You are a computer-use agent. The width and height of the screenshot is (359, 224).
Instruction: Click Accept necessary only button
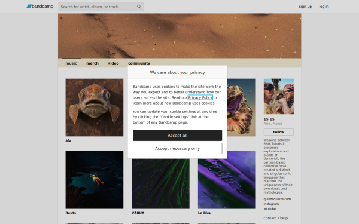click(x=178, y=149)
